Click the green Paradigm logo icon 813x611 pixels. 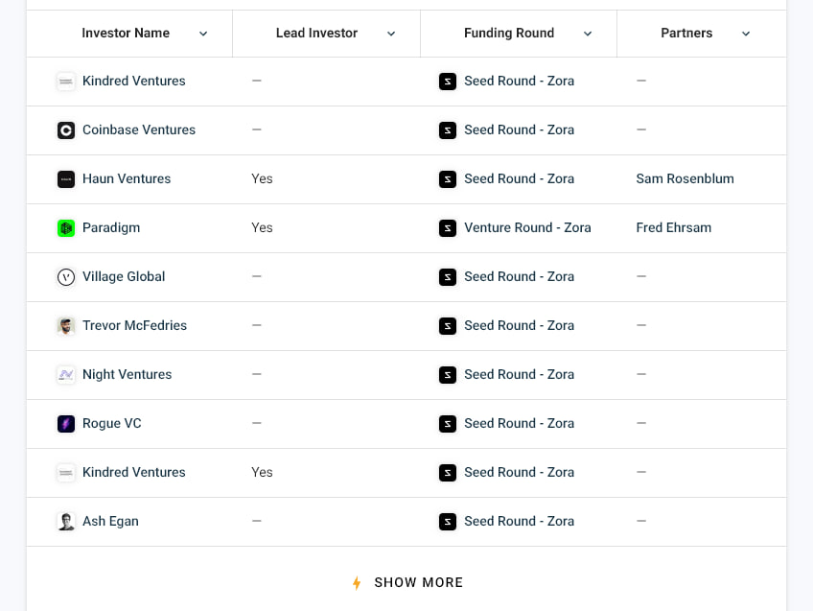coord(66,228)
